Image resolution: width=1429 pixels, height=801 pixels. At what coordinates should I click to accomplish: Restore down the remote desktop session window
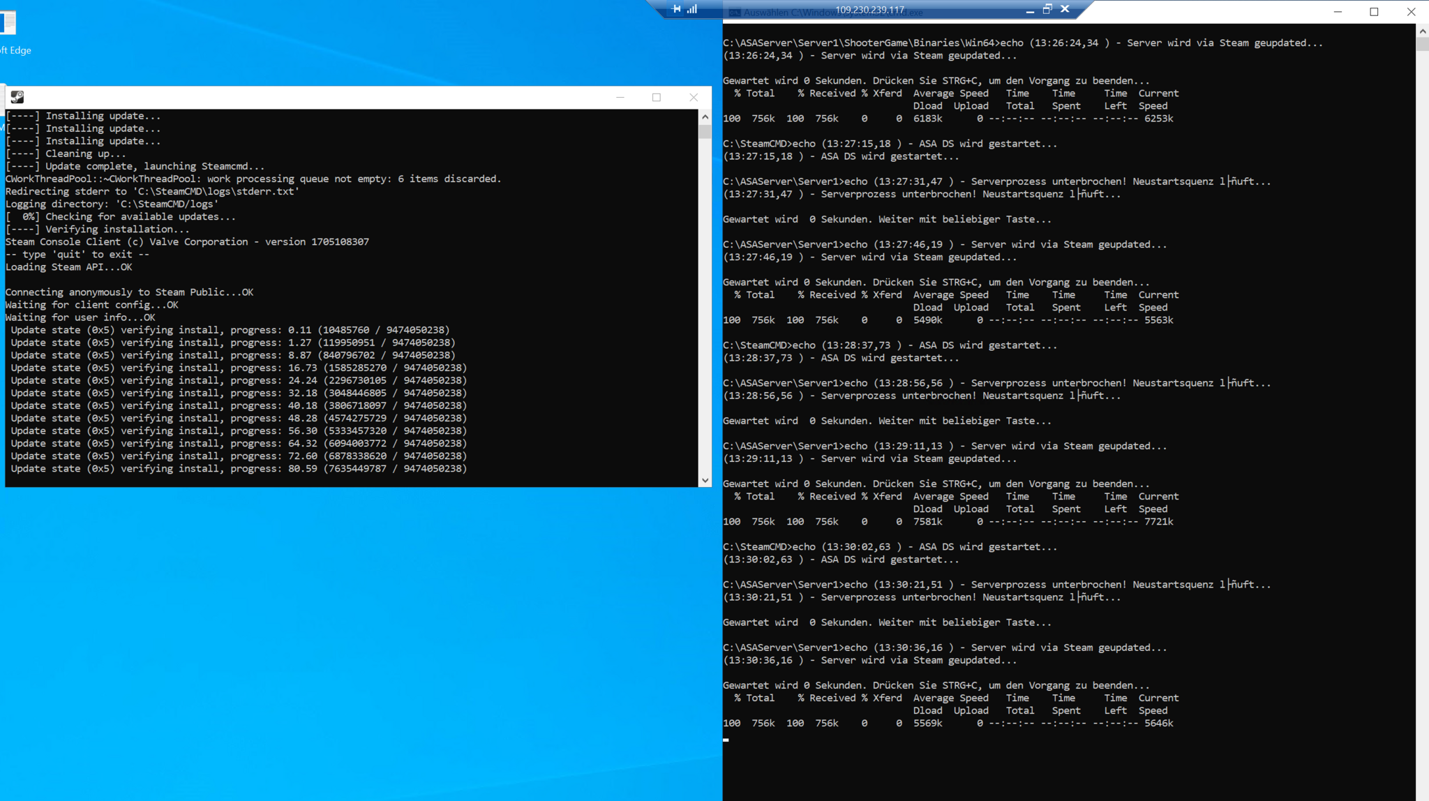[x=1047, y=9]
